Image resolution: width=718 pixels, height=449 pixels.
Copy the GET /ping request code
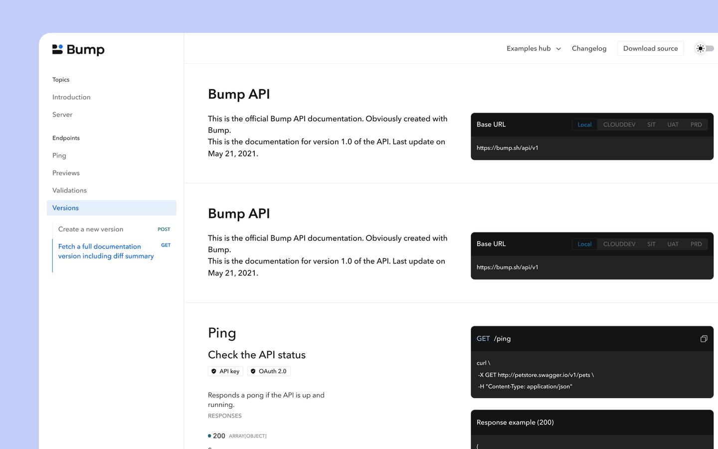point(704,339)
